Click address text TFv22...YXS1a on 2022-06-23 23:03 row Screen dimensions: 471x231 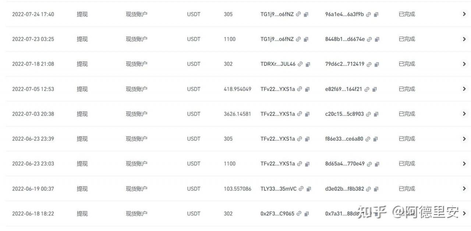[x=278, y=164]
